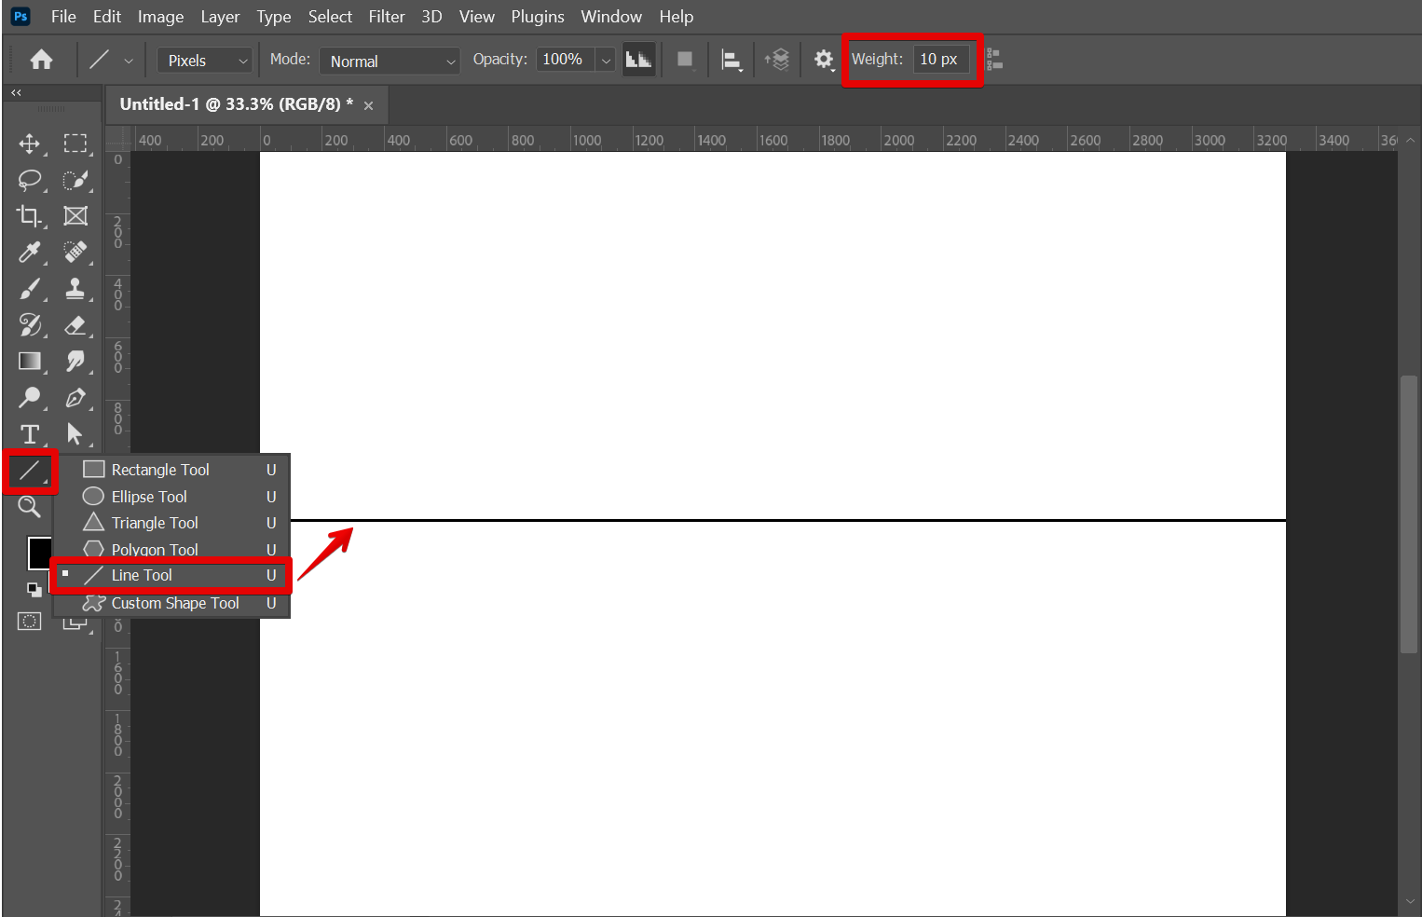Select the Horizontal Type tool
Screen dimensions: 1422x917
point(29,434)
